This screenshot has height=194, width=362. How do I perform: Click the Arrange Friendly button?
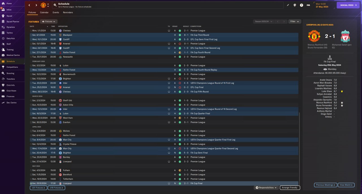click(x=290, y=188)
